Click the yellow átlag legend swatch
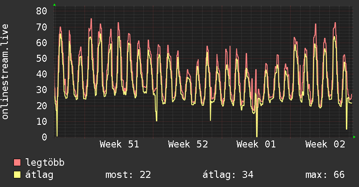Viewport: 359px width, 187px height. point(17,175)
